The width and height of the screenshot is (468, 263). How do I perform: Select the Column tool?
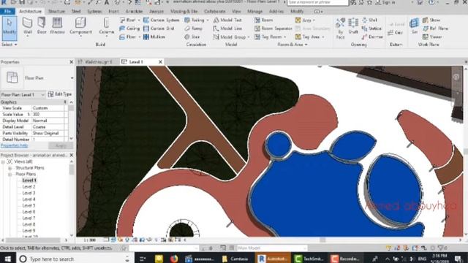[106, 26]
